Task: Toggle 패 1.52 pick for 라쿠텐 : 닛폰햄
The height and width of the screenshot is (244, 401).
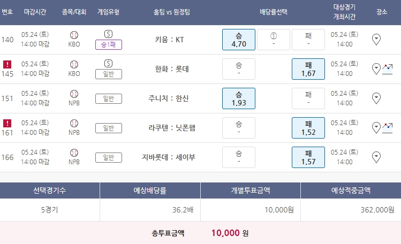Action: click(x=308, y=128)
